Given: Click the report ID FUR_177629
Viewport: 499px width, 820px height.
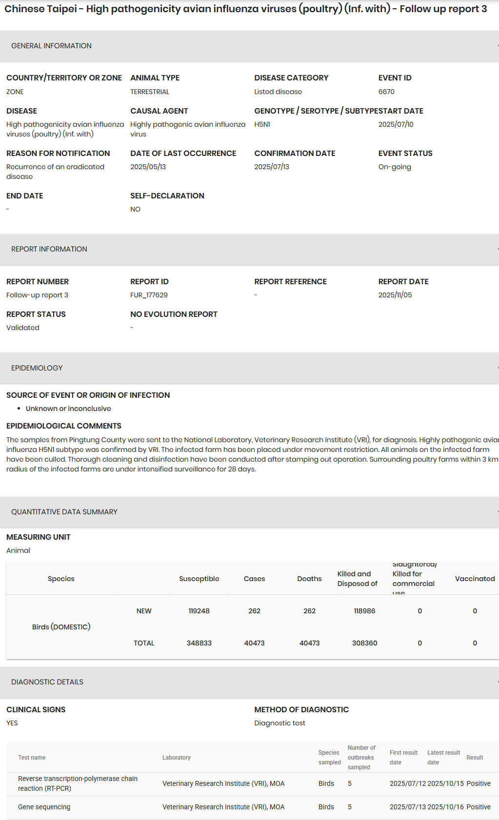Looking at the screenshot, I should 149,295.
